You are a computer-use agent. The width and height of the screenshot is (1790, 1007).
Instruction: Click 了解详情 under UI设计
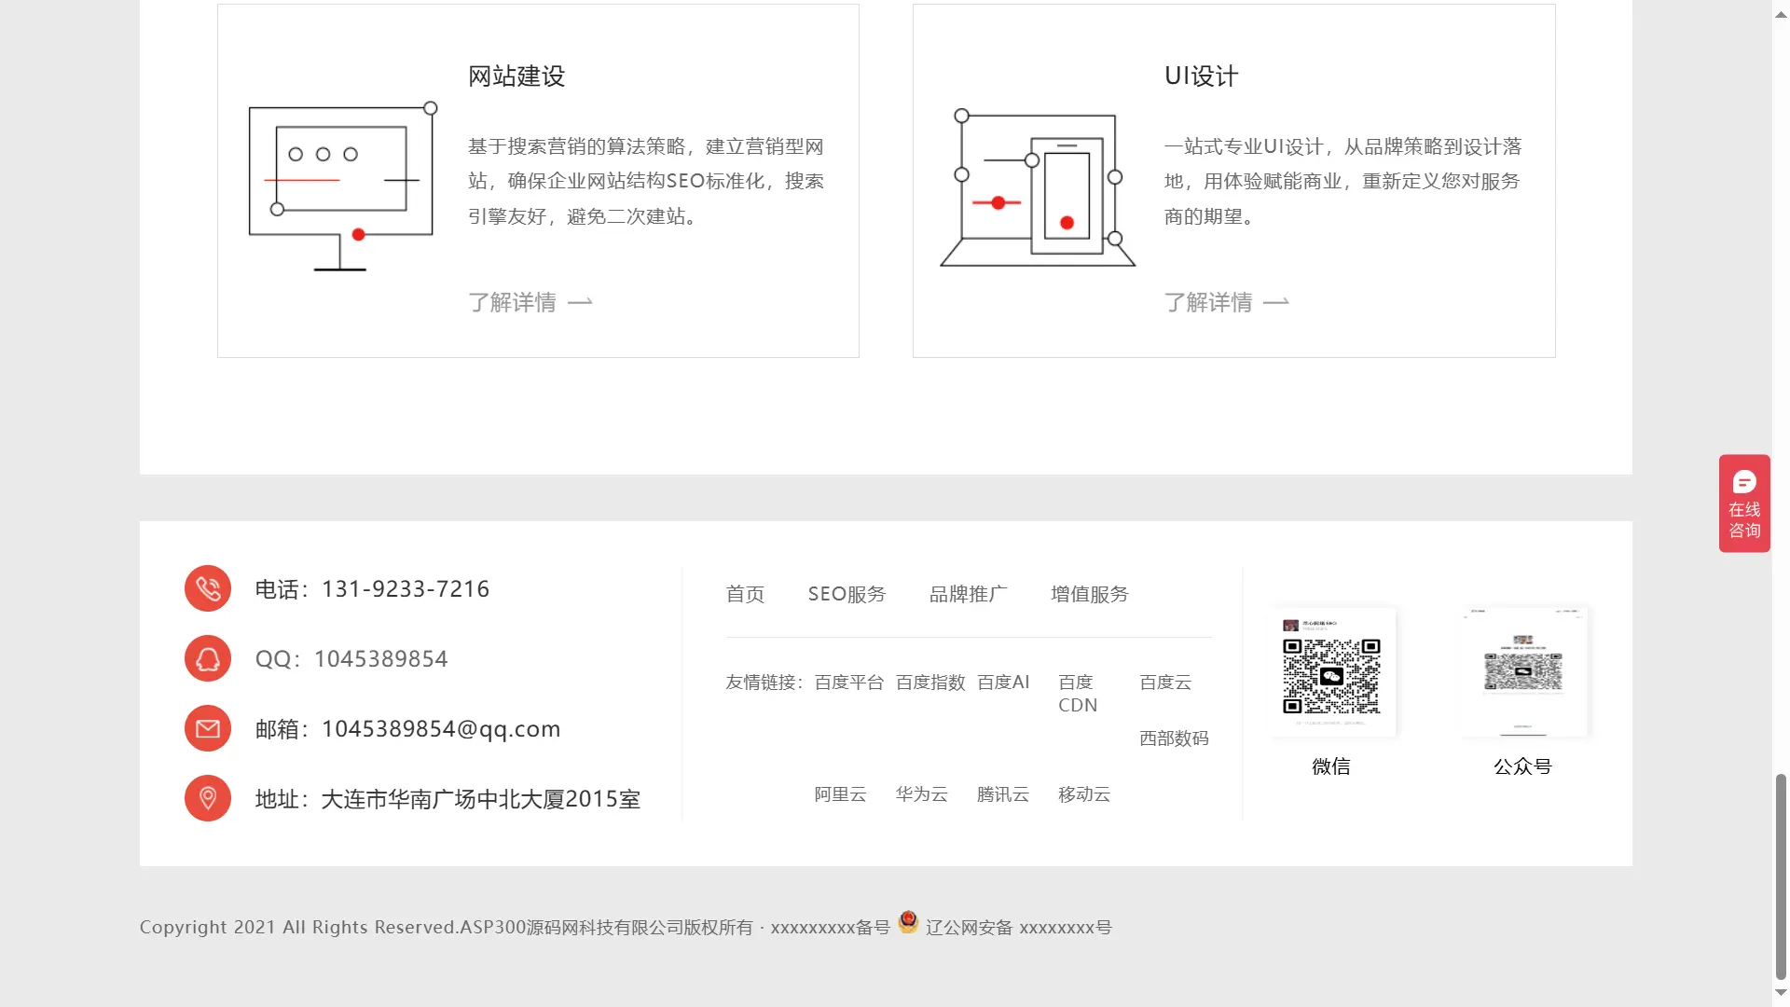coord(1208,301)
